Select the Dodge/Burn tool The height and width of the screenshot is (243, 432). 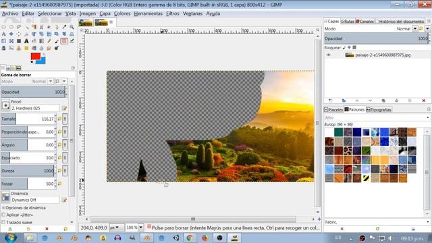pyautogui.click(x=57, y=48)
